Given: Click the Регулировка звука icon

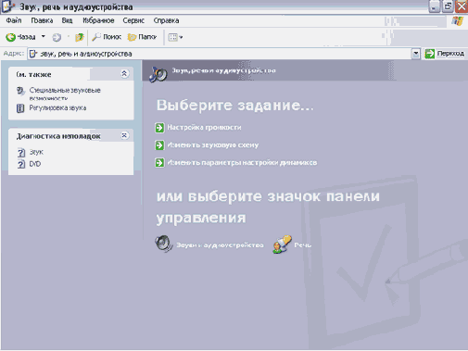Looking at the screenshot, I should click(x=20, y=108).
